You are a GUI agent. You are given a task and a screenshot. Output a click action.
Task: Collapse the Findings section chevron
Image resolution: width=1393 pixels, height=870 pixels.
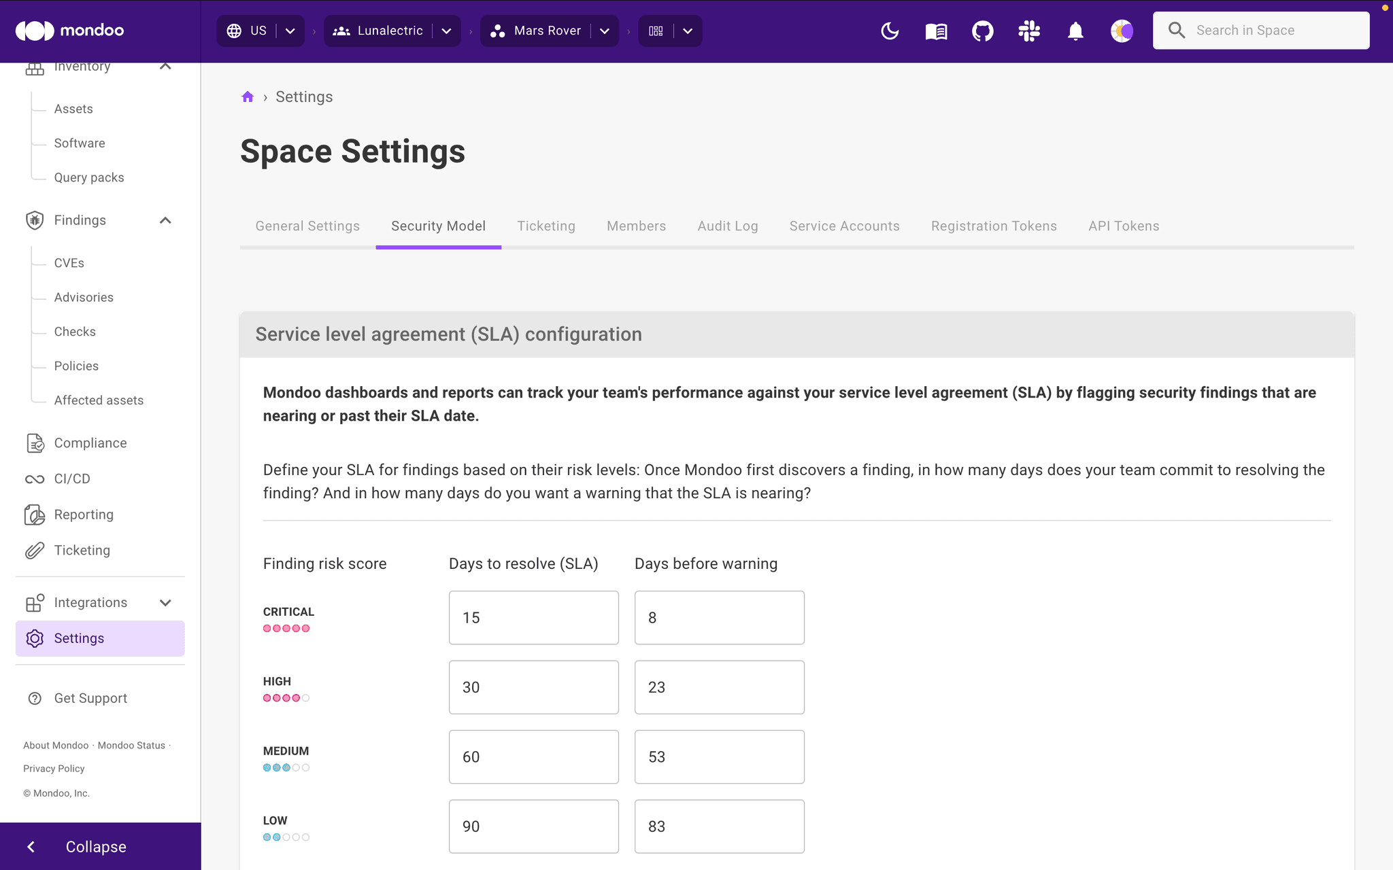click(165, 220)
